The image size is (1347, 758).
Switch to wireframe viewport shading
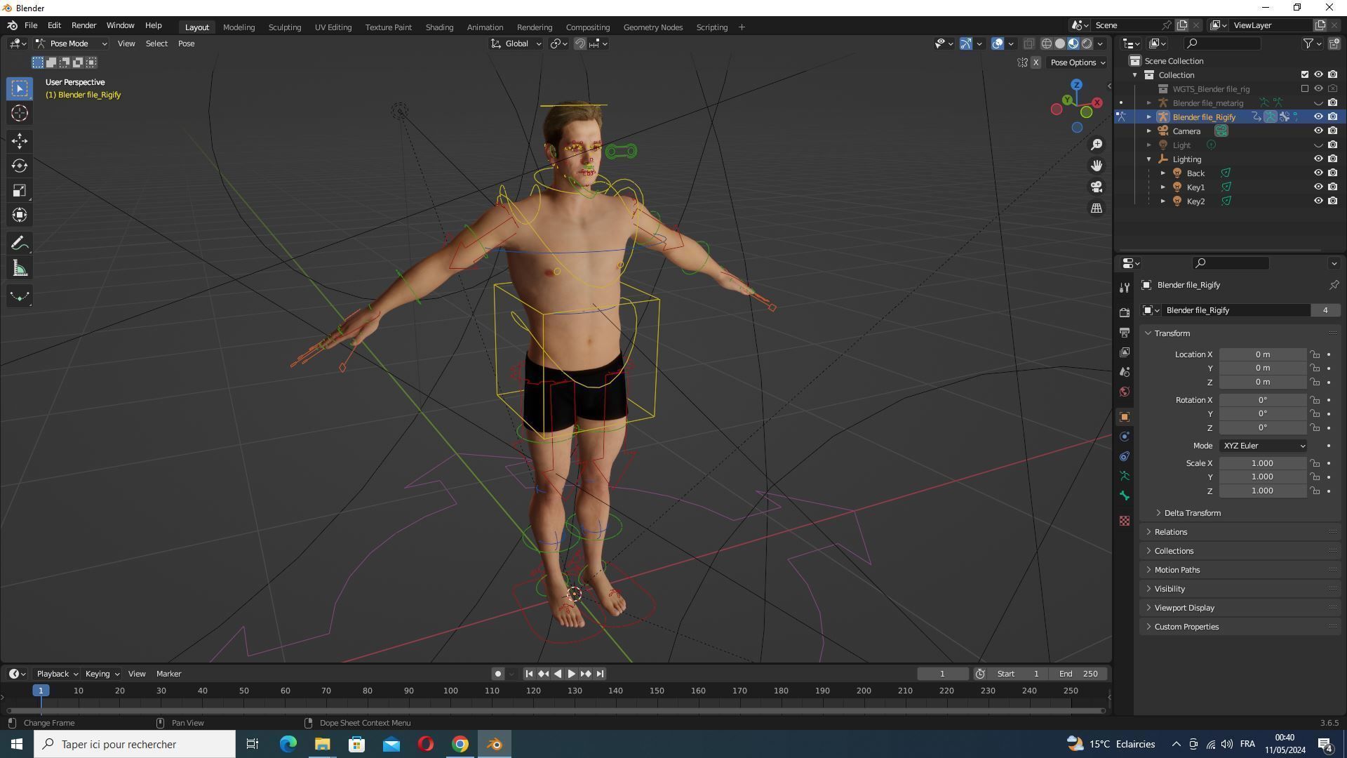pos(1046,44)
